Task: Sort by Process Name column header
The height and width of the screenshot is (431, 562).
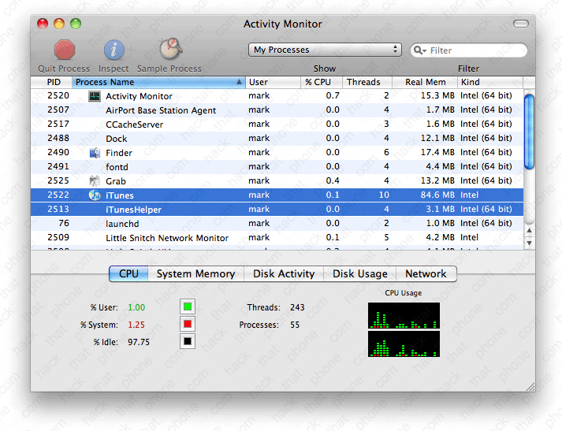Action: pos(158,82)
